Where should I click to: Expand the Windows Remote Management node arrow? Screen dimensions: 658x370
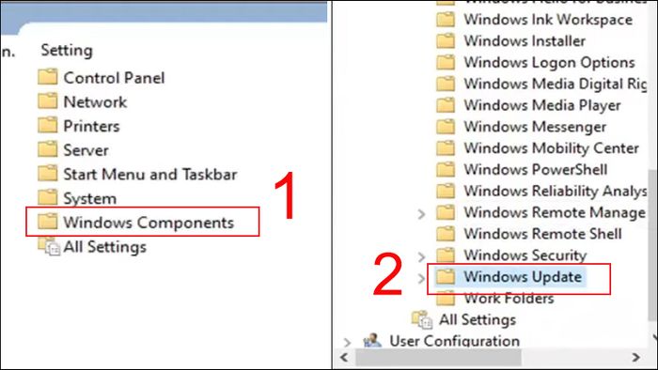[421, 214]
